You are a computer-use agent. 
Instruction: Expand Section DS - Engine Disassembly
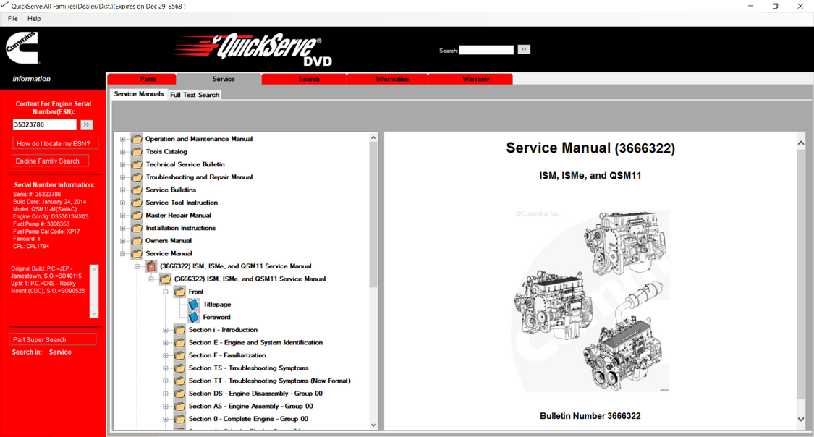click(165, 393)
